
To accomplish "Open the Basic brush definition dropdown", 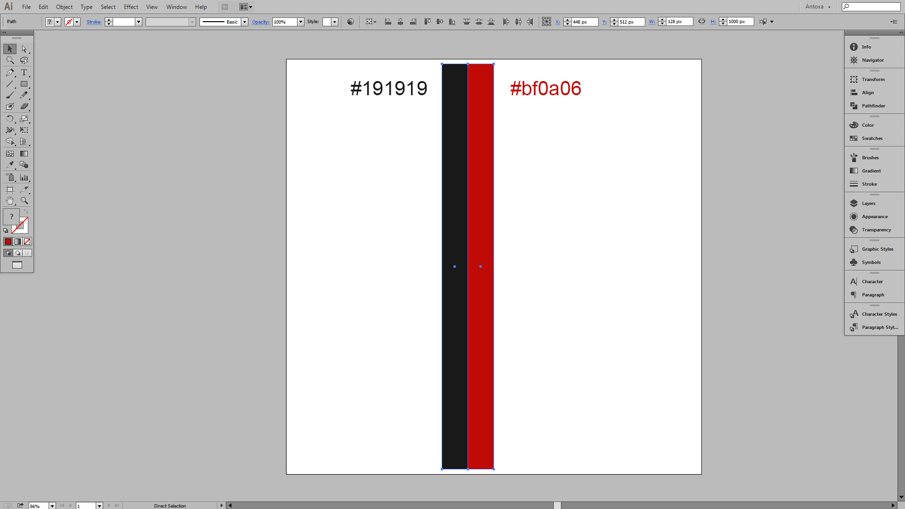I will (x=245, y=22).
